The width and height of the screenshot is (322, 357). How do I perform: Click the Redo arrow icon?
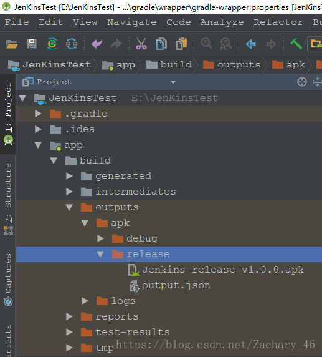tap(116, 44)
